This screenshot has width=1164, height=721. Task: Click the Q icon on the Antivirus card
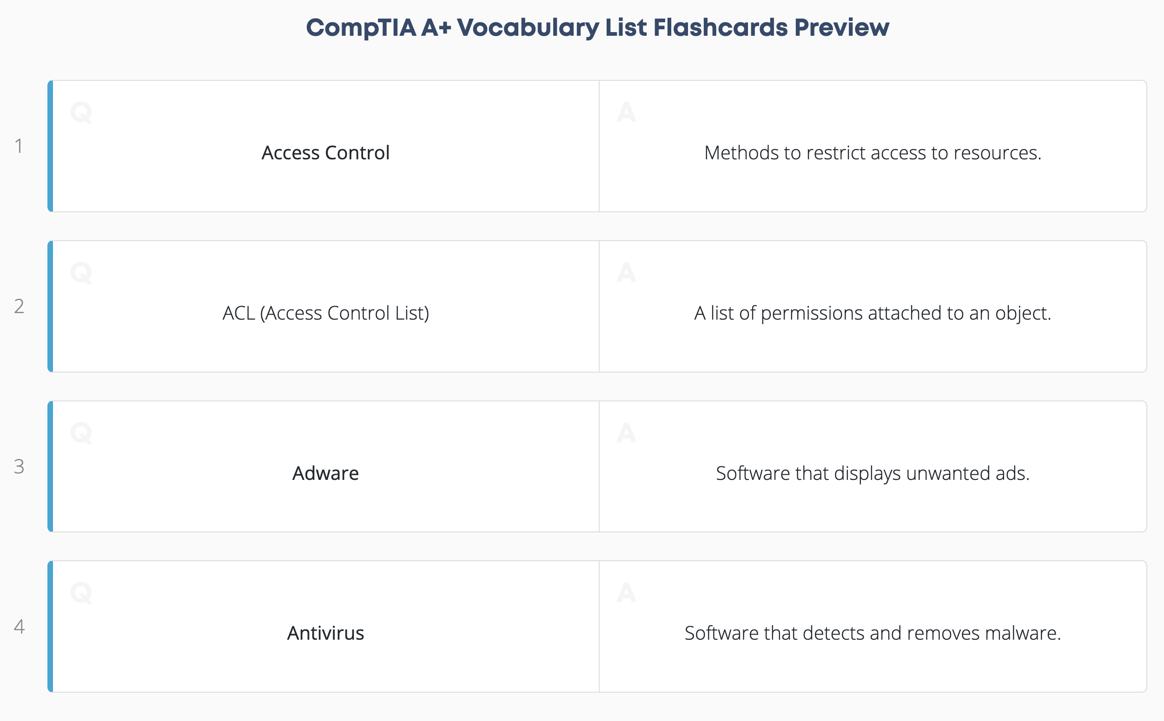tap(81, 593)
